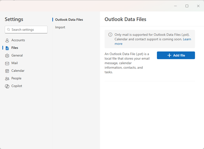Image resolution: width=204 pixels, height=149 pixels.
Task: Maximize the Settings window
Action: coord(187,6)
